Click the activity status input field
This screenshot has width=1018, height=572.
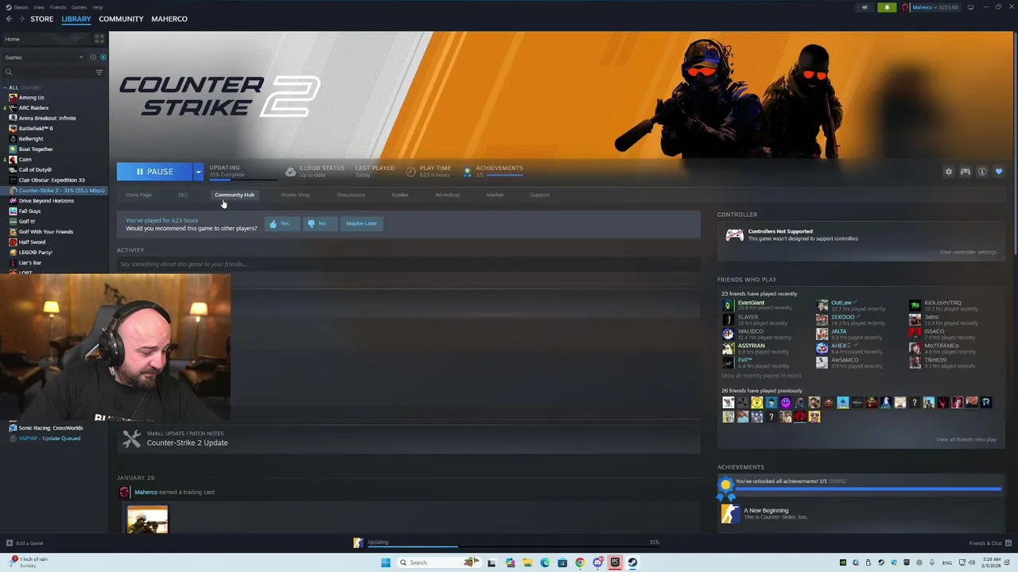click(408, 264)
